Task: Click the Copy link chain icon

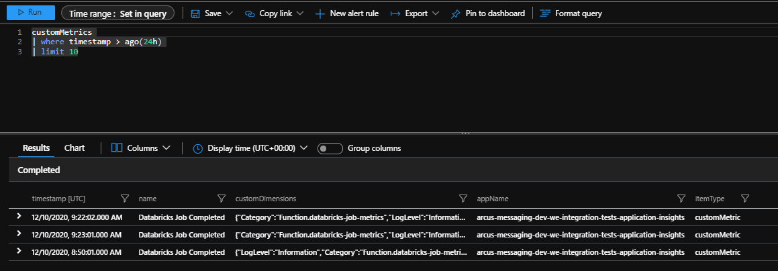Action: [x=250, y=13]
